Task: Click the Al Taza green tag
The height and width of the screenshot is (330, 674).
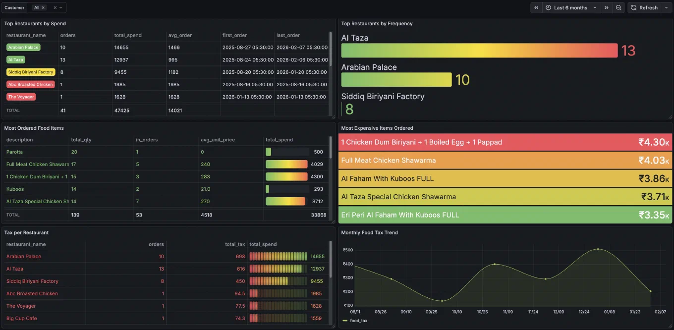Action: click(x=15, y=59)
